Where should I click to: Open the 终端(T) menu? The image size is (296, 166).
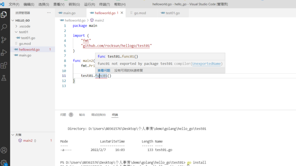click(104, 4)
